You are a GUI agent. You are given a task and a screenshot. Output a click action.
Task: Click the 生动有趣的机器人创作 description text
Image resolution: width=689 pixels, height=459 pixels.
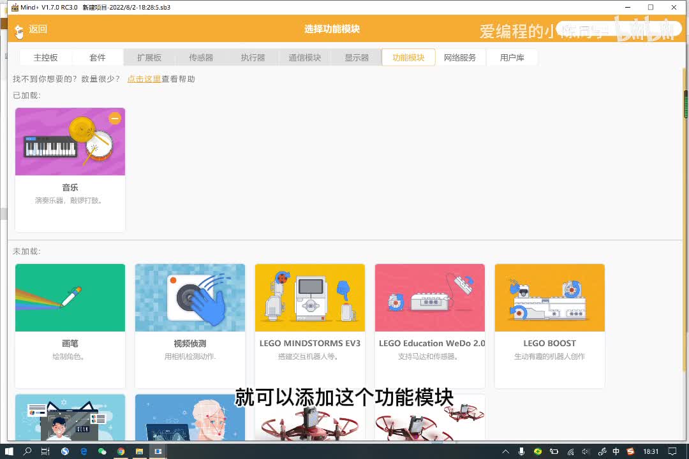[x=550, y=356]
